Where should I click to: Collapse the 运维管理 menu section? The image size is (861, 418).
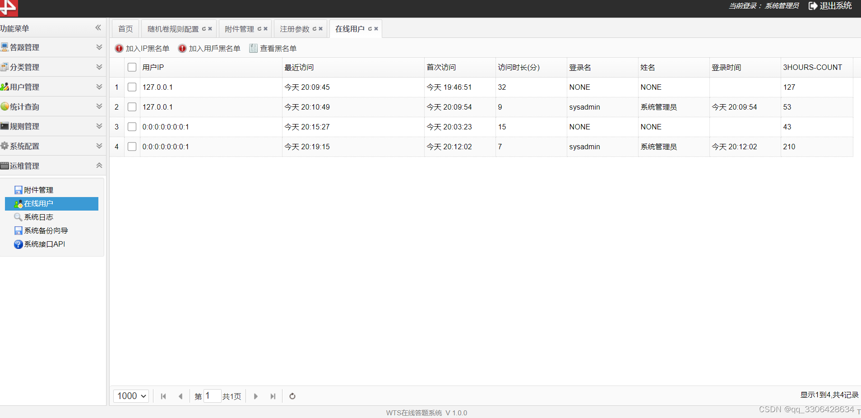coord(99,165)
